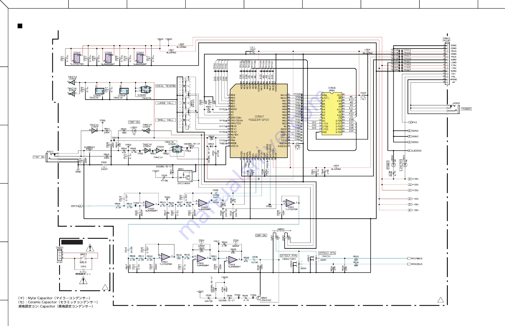Click the C537 capacitor label
This screenshot has width=505, height=326.
(252, 49)
